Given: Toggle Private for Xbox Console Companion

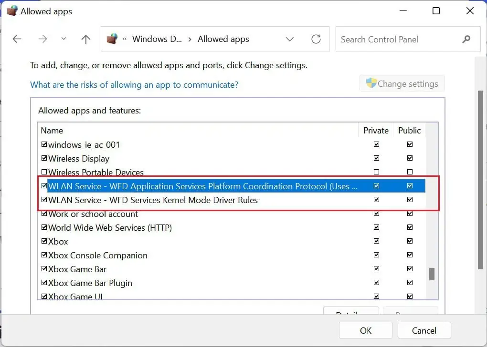Looking at the screenshot, I should [376, 255].
